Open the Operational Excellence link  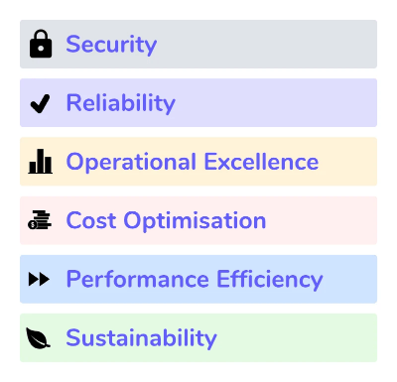pos(193,162)
